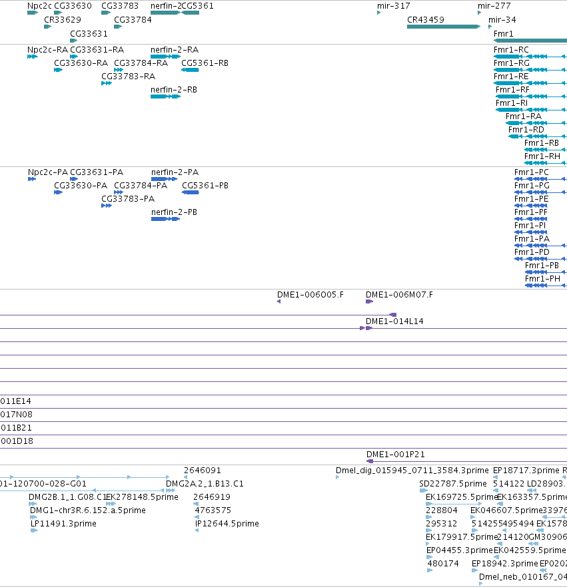Select the CG33784-PA protein feature
The height and width of the screenshot is (587, 567).
coord(119,192)
